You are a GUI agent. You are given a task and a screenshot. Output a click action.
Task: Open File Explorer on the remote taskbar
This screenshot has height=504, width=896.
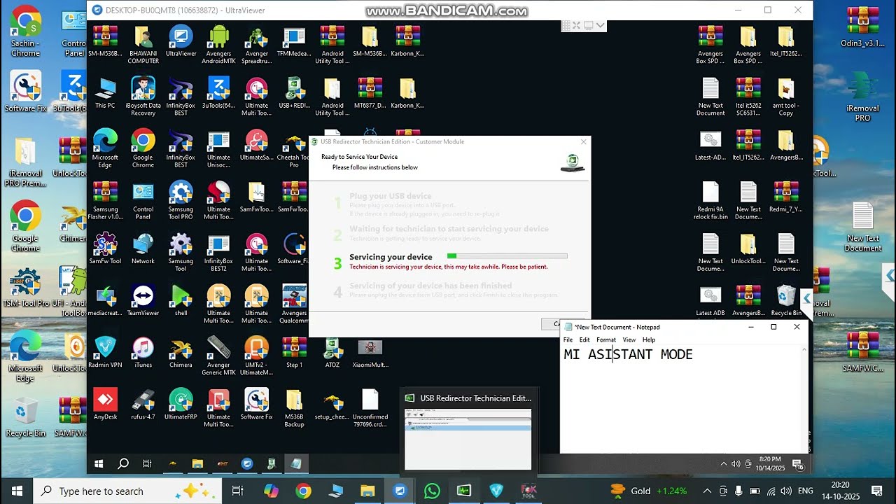click(197, 463)
